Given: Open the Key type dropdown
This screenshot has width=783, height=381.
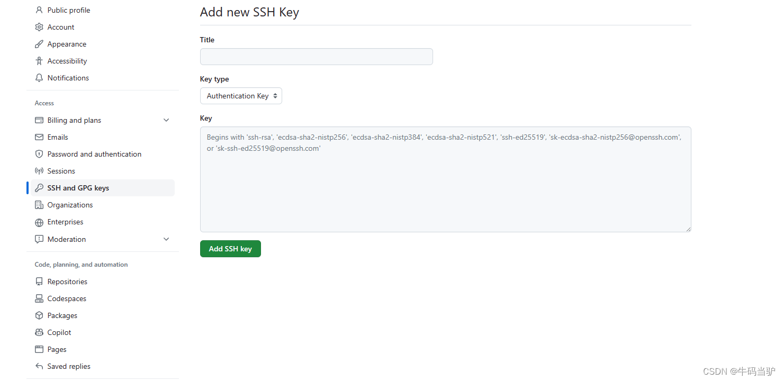Looking at the screenshot, I should 241,96.
